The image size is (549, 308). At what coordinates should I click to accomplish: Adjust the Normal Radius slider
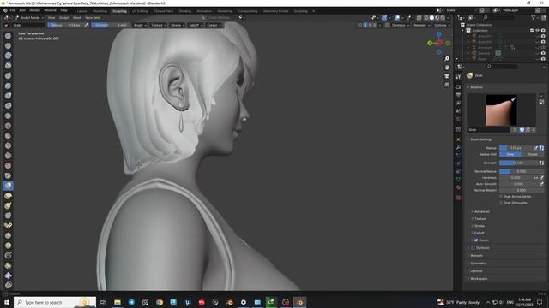[522, 171]
